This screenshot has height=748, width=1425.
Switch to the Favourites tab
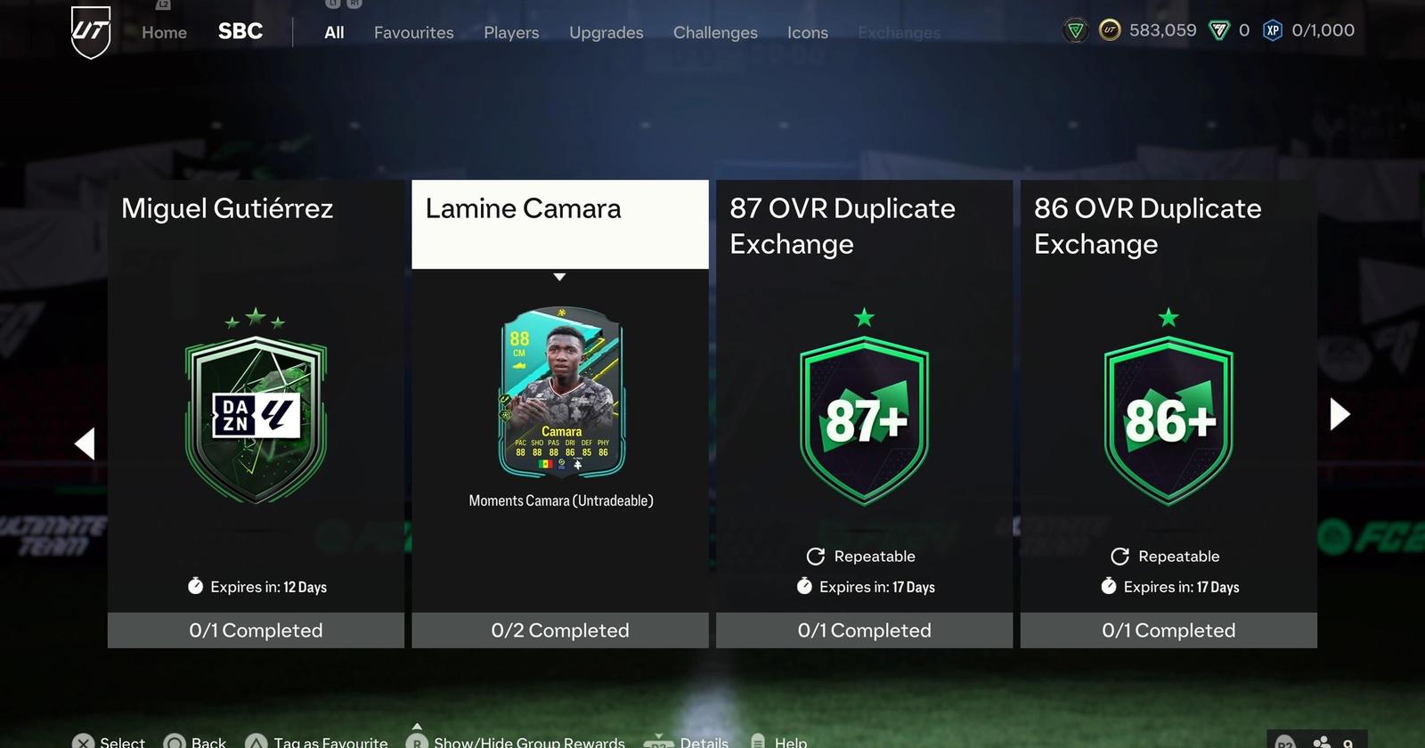tap(413, 33)
